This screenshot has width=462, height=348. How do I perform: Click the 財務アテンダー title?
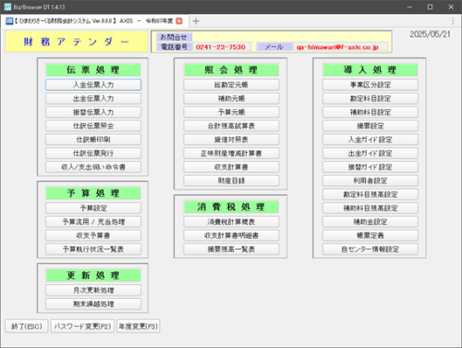click(x=77, y=42)
